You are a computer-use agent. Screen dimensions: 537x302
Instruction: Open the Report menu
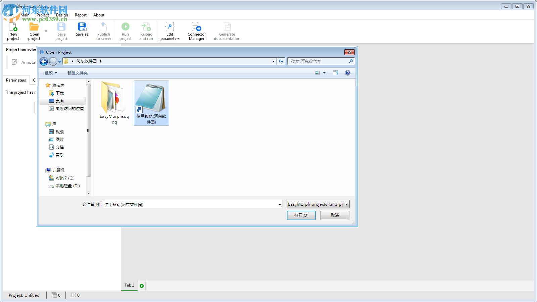click(81, 15)
